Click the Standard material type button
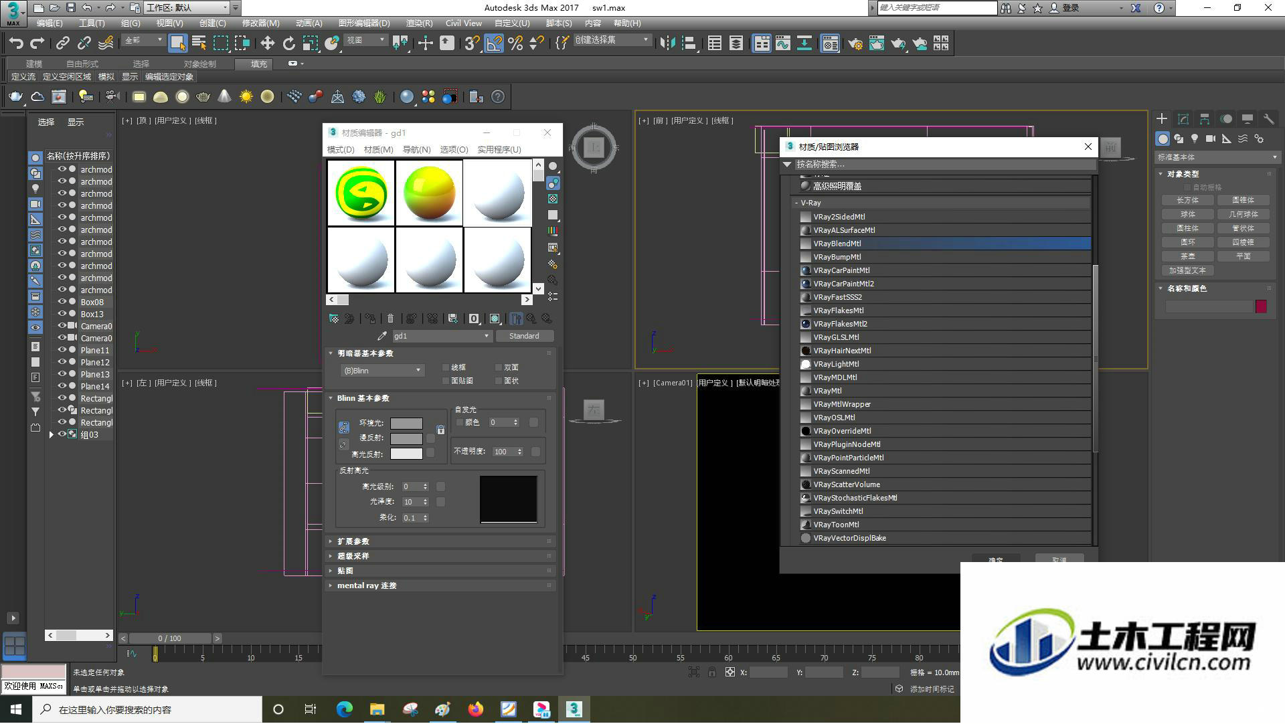Viewport: 1285px width, 724px height. point(524,336)
